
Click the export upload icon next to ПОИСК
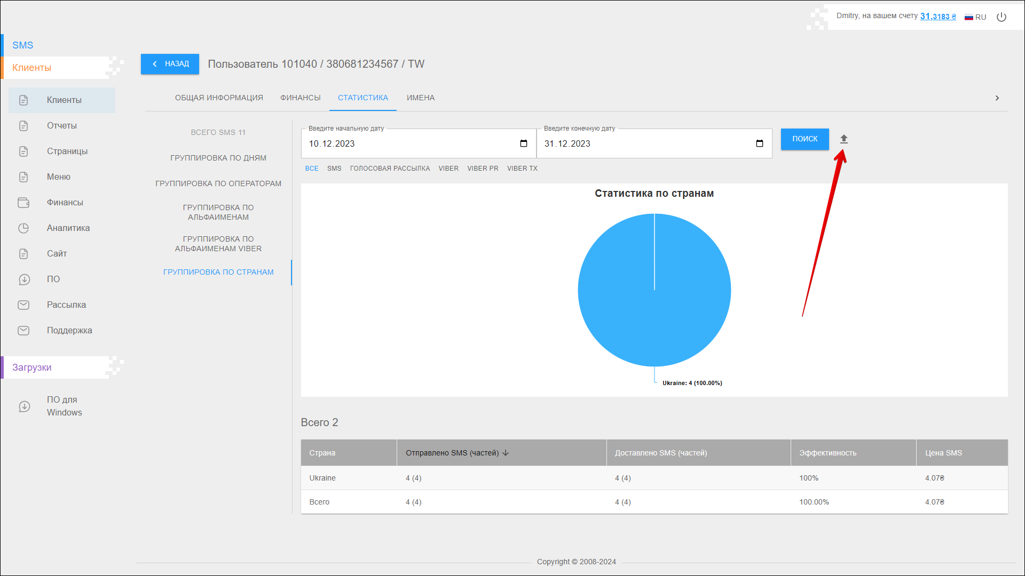(x=843, y=139)
